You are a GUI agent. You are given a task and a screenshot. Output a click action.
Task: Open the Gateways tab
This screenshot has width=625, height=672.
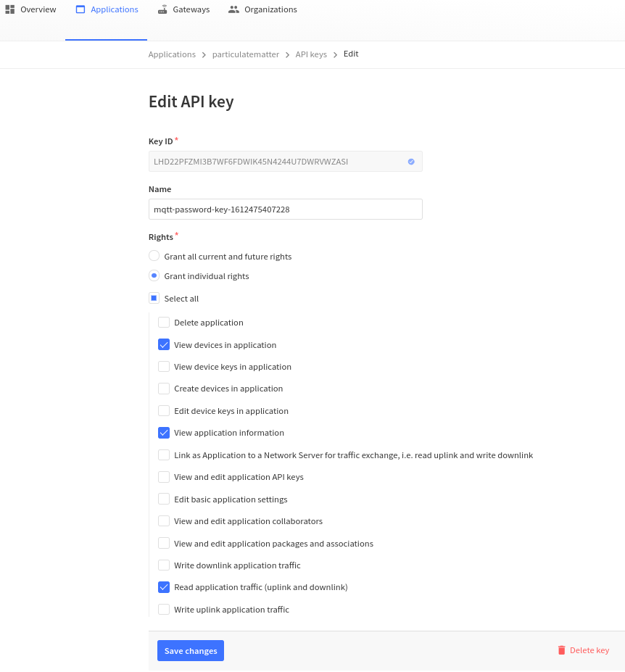click(183, 9)
